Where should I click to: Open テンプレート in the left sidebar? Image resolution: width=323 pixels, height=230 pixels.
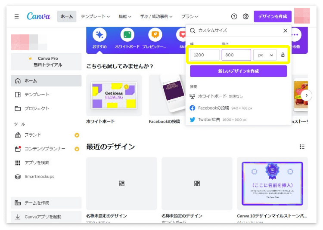click(46, 95)
